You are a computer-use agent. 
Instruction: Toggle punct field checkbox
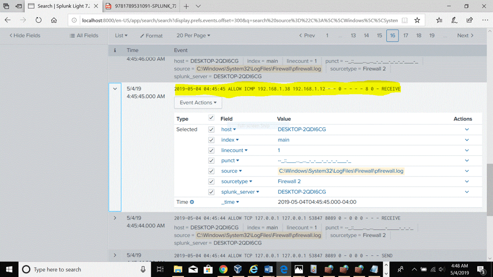pos(211,161)
